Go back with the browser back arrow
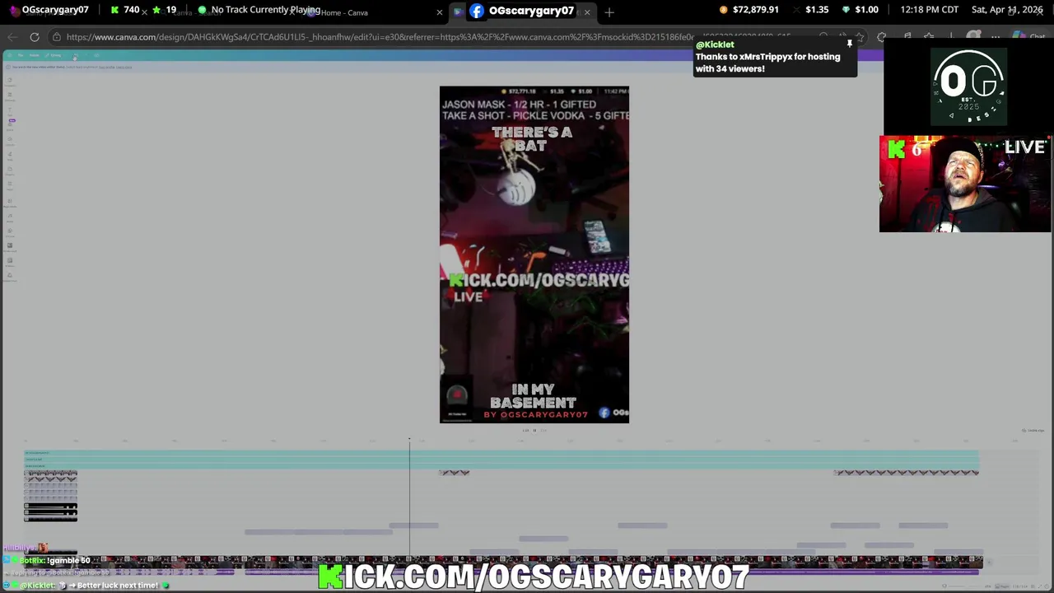 12,37
